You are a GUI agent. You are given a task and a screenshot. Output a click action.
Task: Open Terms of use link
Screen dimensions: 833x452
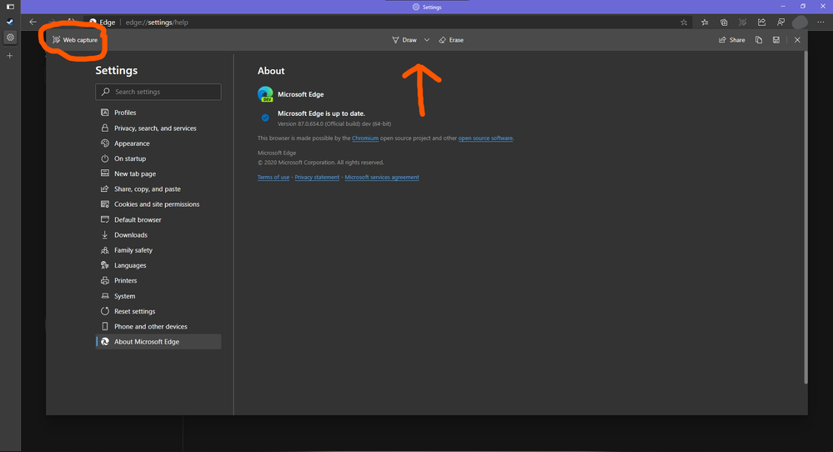[273, 178]
